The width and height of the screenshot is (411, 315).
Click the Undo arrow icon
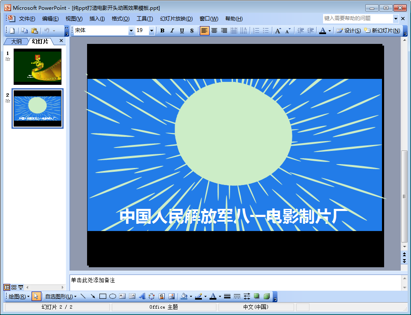(x=47, y=31)
